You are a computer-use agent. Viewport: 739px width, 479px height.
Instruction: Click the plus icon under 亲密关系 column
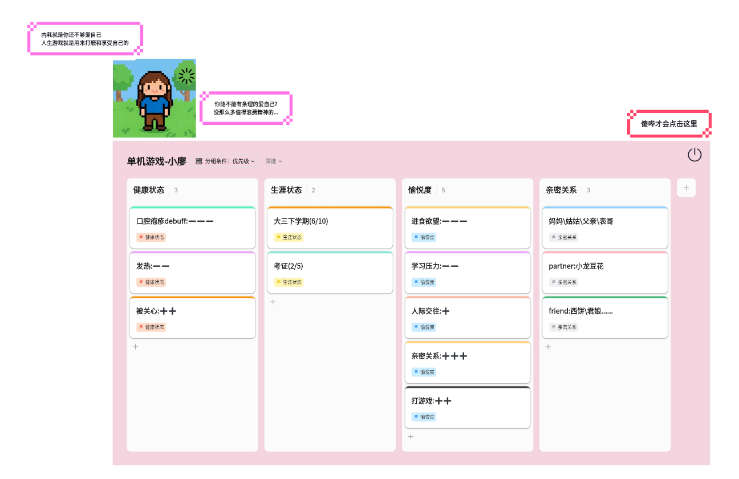[548, 346]
